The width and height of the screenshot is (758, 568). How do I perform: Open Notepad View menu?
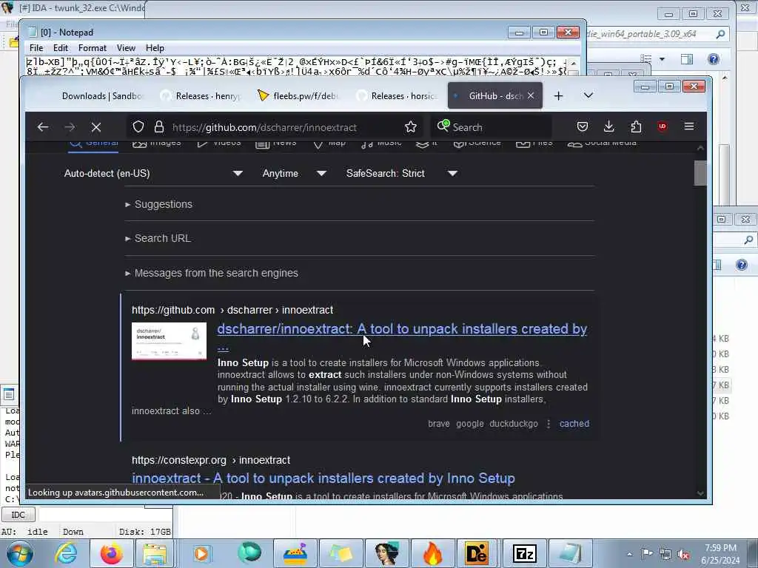(x=126, y=48)
